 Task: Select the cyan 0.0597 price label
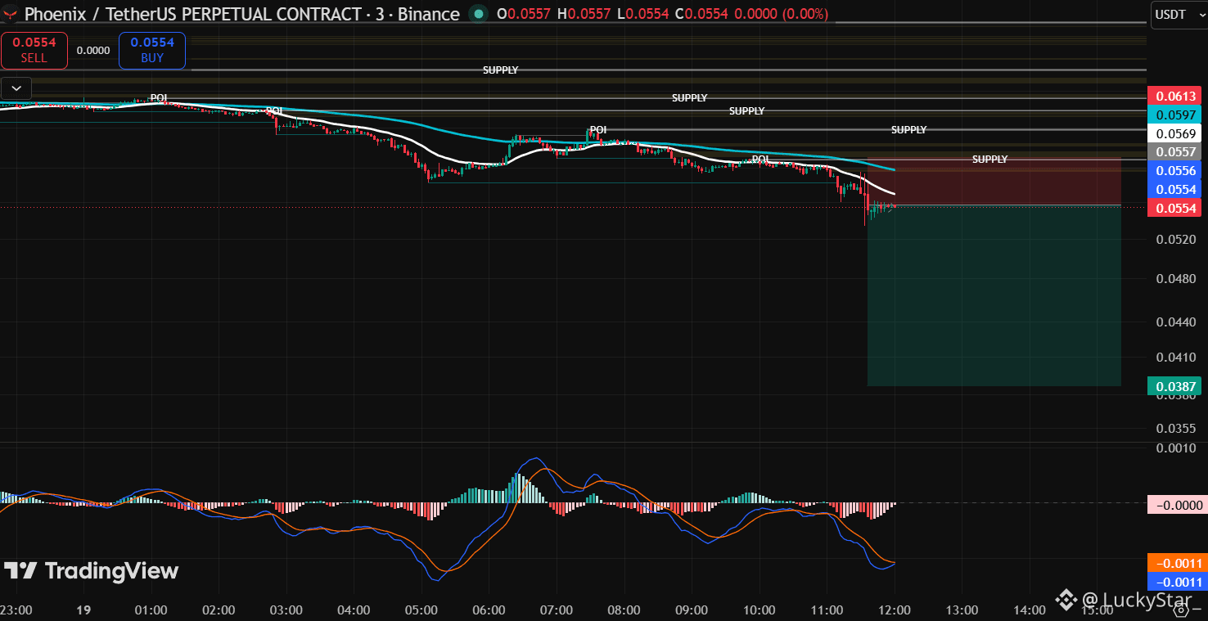[x=1176, y=115]
